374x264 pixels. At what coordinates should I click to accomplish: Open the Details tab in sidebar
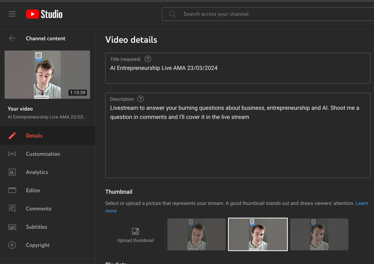34,136
